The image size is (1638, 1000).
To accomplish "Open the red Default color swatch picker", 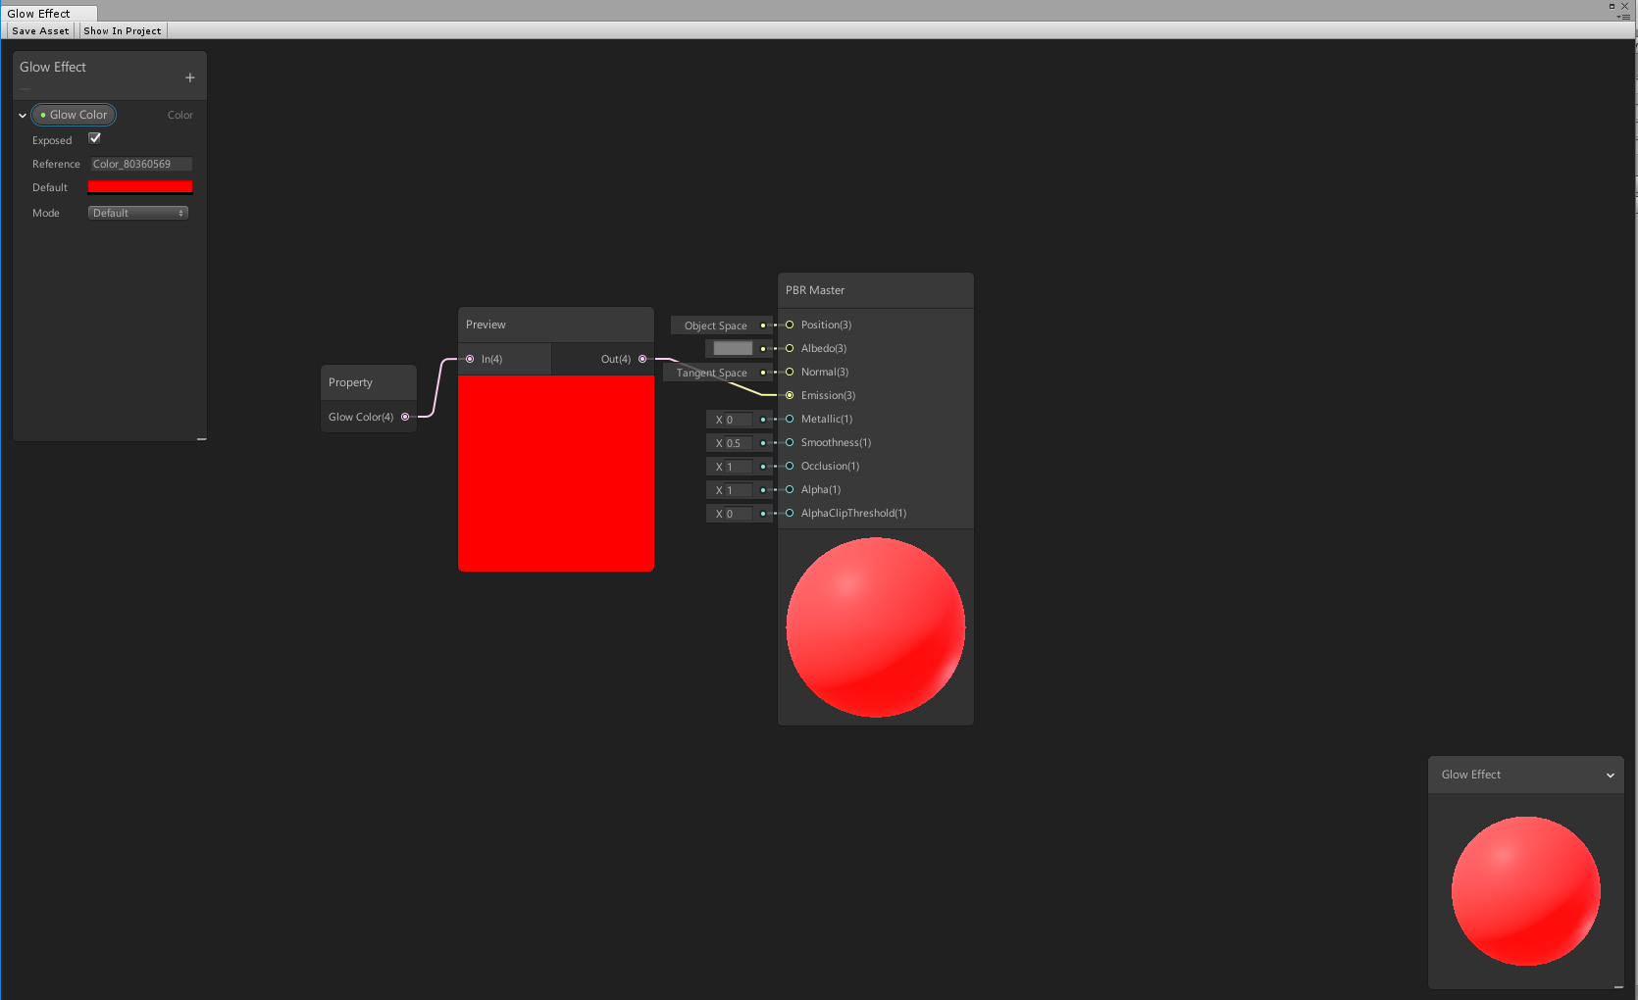I will 139,186.
